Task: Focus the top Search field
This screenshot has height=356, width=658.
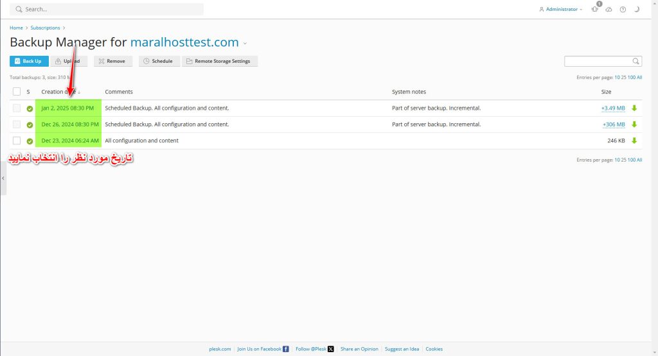Action: coord(107,9)
